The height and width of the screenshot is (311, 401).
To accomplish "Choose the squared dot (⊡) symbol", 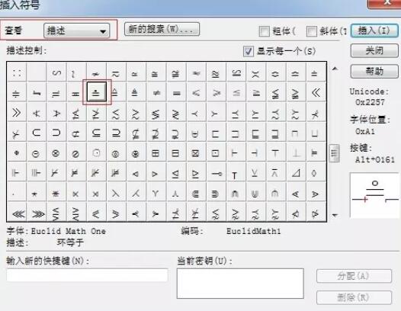I will (x=216, y=152).
